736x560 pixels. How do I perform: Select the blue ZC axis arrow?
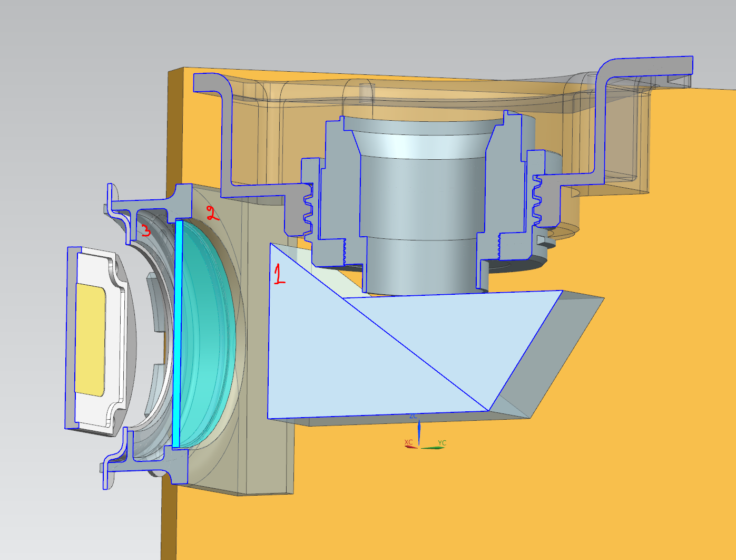[419, 430]
